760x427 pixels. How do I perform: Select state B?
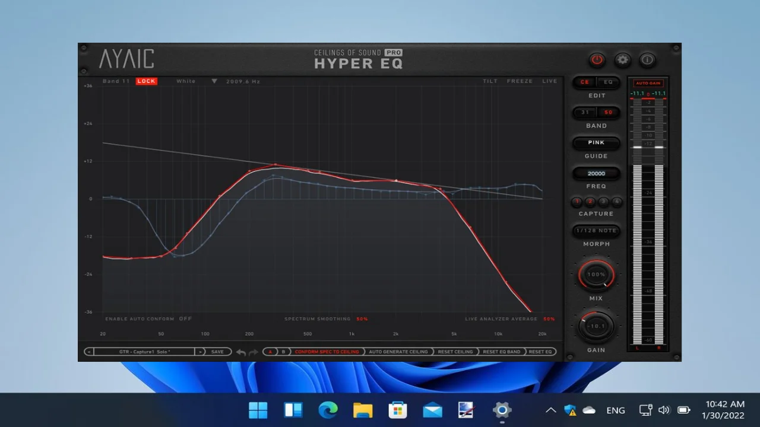(x=283, y=352)
